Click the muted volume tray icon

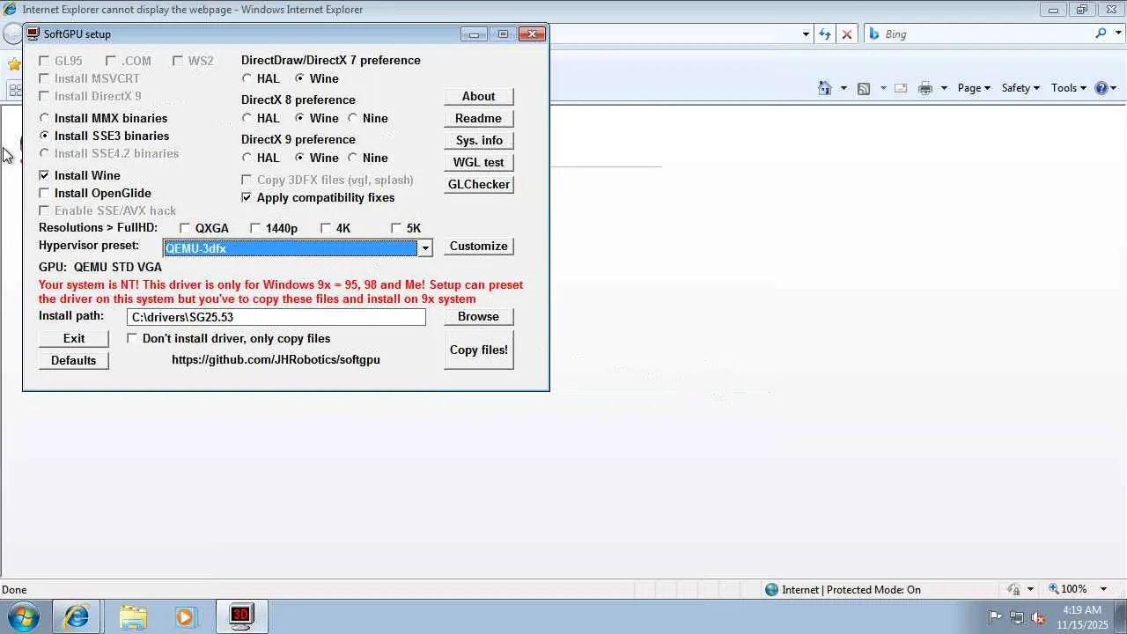(x=1039, y=617)
